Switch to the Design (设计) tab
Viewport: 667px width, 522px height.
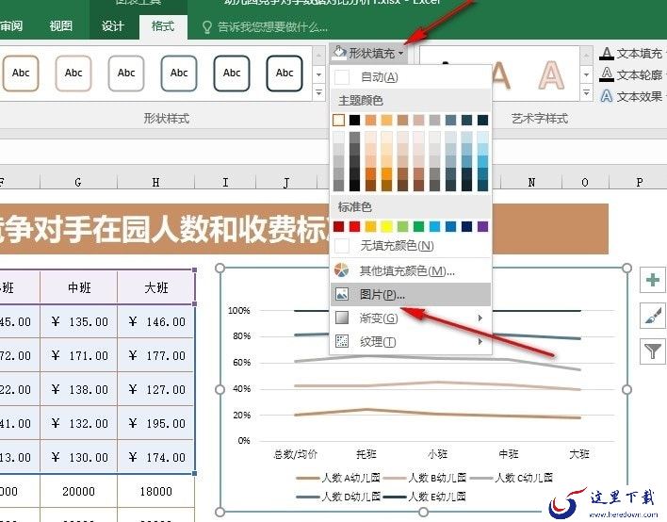(113, 26)
